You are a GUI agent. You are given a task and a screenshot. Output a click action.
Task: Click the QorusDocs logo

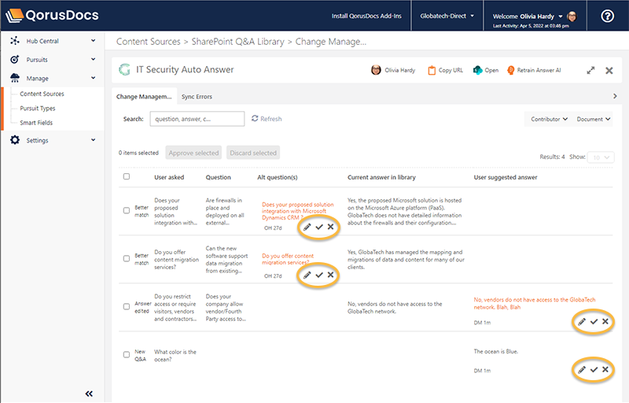(52, 15)
